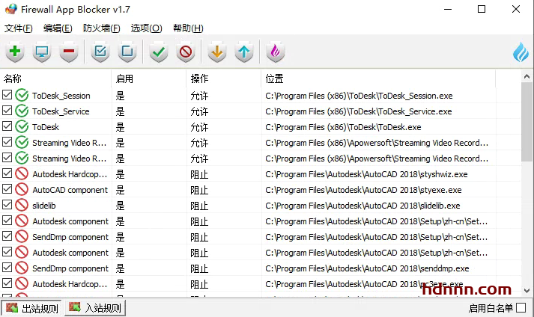The height and width of the screenshot is (317, 534).
Task: Click 是 in the AutoCAD component row
Action: (121, 190)
